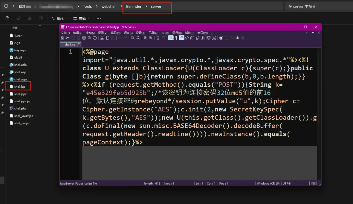Click the New file icon in Notepad++ toolbar
The image size is (353, 204).
[62, 38]
